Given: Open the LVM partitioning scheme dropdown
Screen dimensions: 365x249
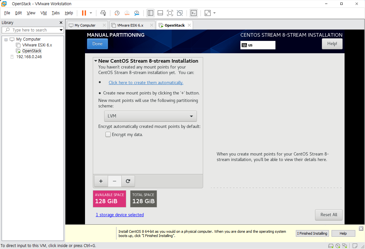Looking at the screenshot, I should (x=150, y=116).
